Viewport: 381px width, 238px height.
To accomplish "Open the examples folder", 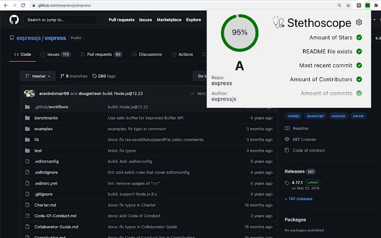I will click(43, 129).
